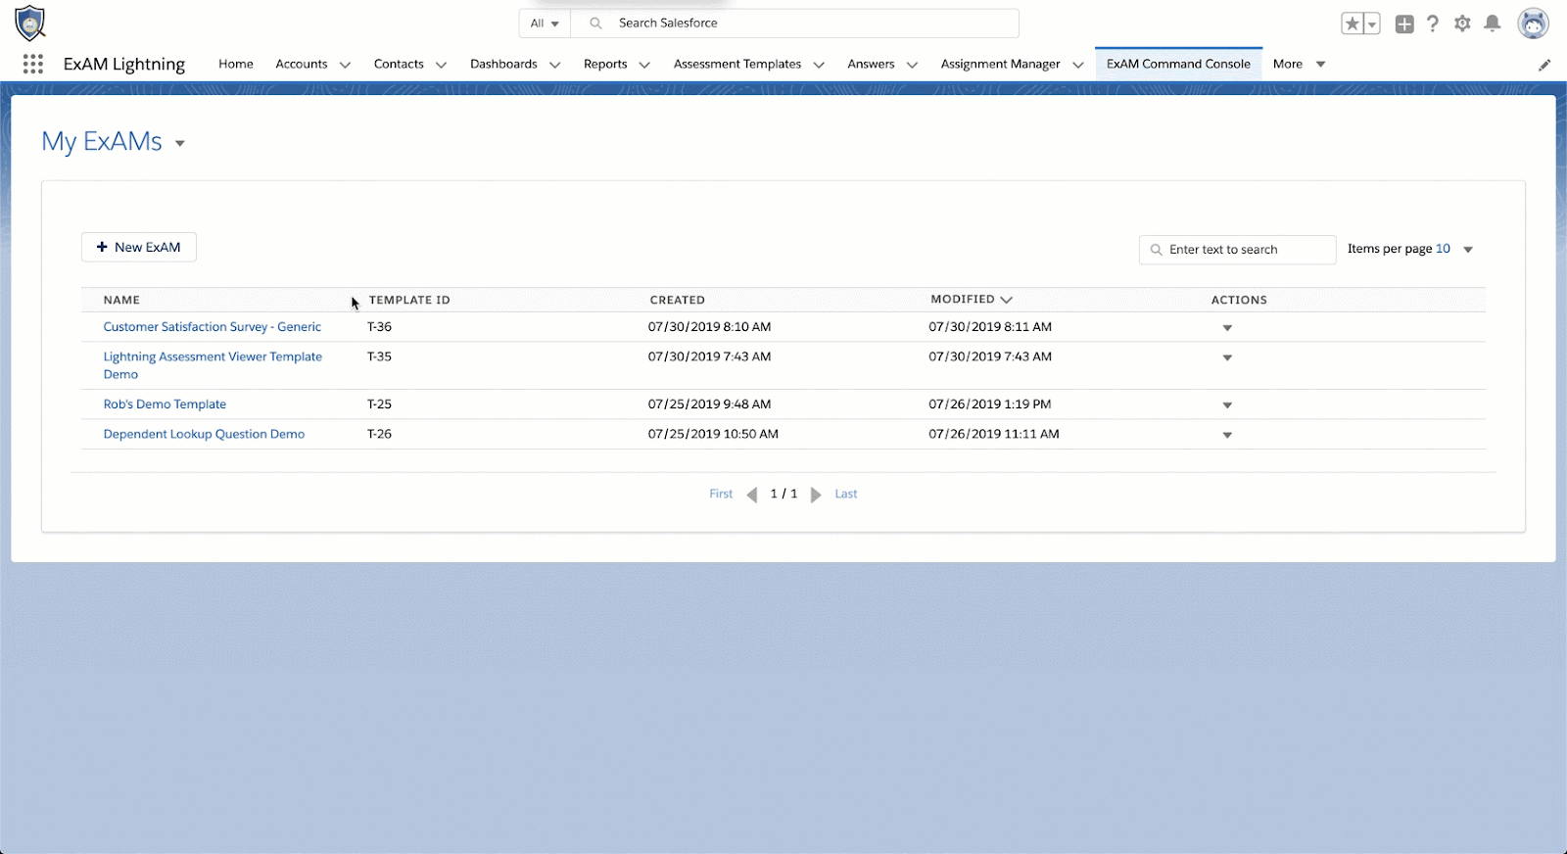Open the Assessment Templates tab
The height and width of the screenshot is (854, 1567).
[737, 65]
